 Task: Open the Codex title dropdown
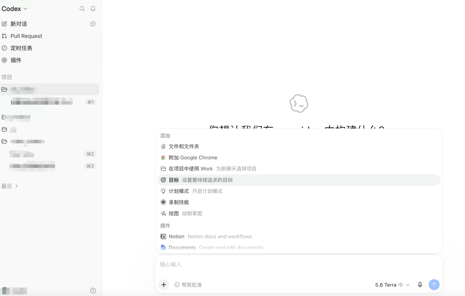click(x=15, y=9)
